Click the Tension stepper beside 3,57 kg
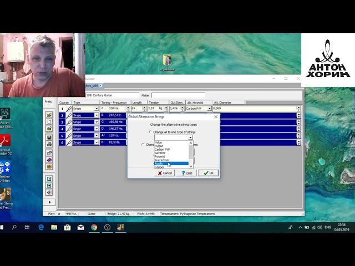This screenshot has width=355, height=266. [x=166, y=109]
